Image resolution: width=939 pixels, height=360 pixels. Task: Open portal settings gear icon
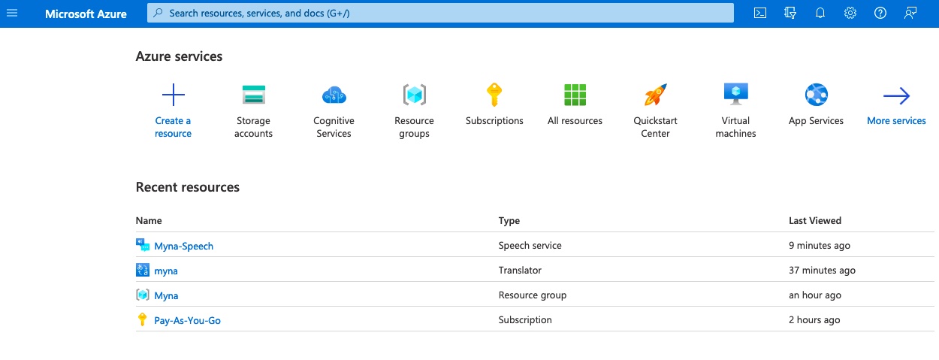850,14
